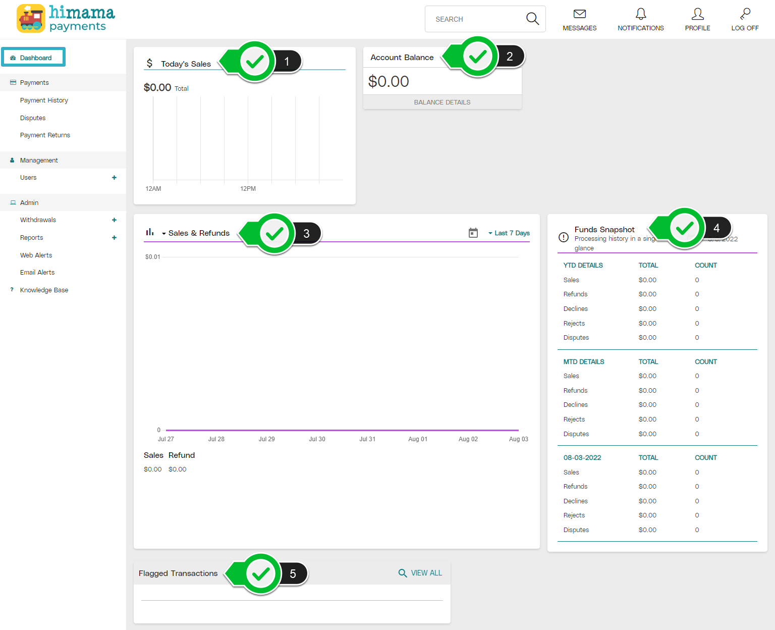This screenshot has height=630, width=775.
Task: Click the Management section header
Action: tap(39, 160)
